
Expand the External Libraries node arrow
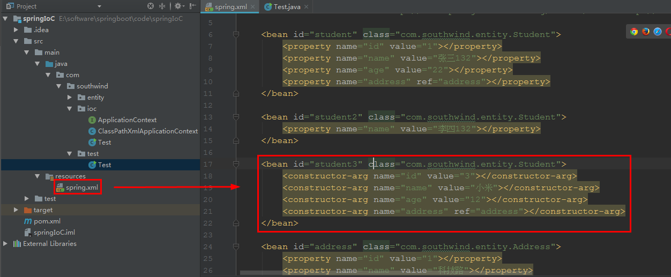pyautogui.click(x=5, y=244)
